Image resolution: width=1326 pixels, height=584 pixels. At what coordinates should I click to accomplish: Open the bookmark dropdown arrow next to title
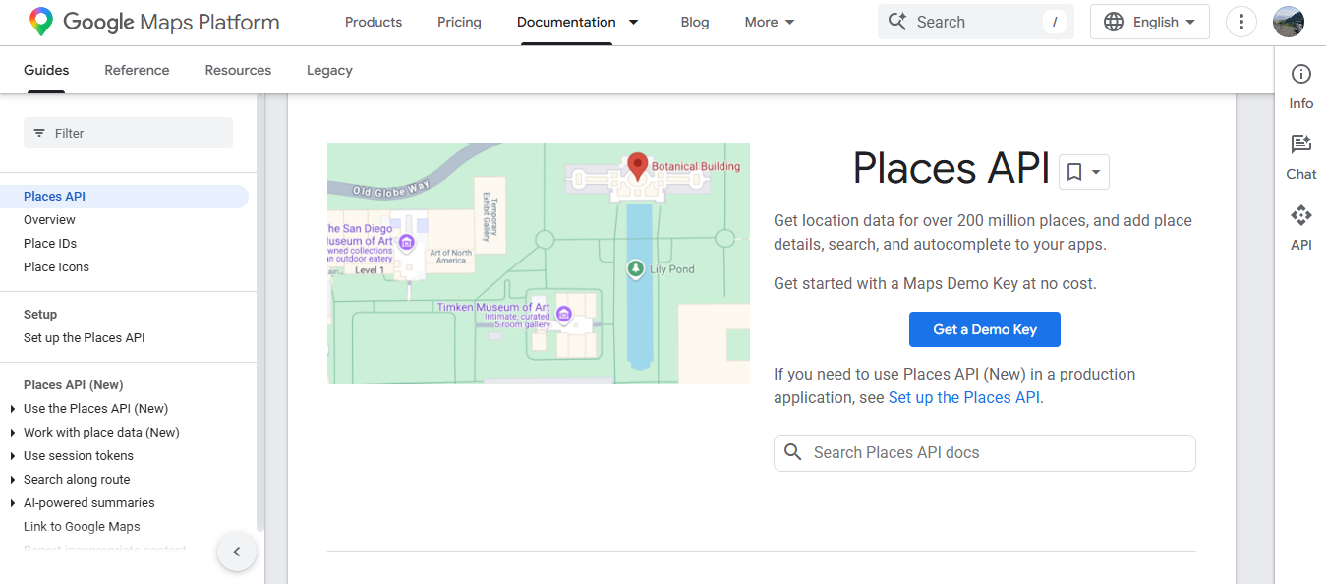pyautogui.click(x=1096, y=173)
